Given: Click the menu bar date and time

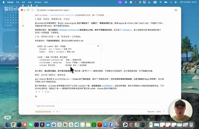Looking at the screenshot, I should [188, 2].
